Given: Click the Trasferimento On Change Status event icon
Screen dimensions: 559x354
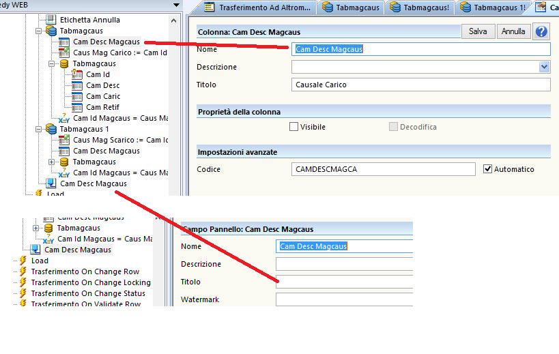Looking at the screenshot, I should (23, 293).
